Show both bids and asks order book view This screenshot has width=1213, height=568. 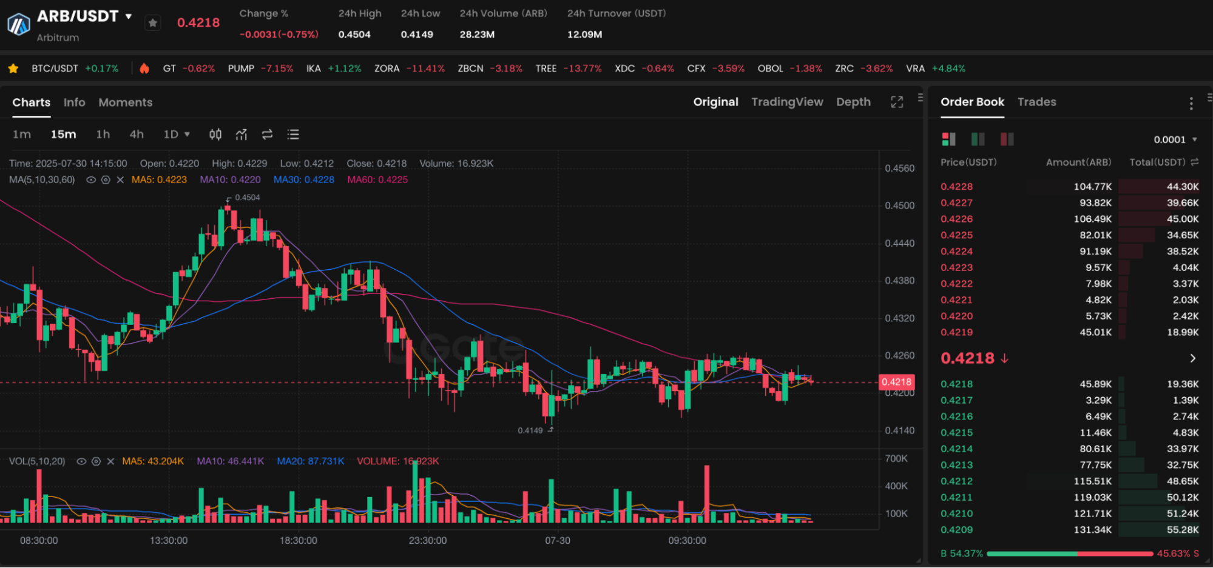click(948, 139)
